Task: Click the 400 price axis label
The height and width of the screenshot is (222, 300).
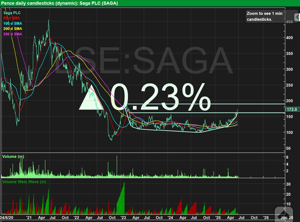Action: pyautogui.click(x=289, y=38)
